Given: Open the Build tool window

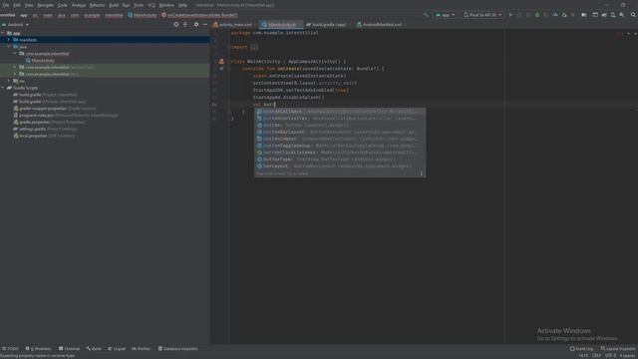Looking at the screenshot, I should coord(94,349).
